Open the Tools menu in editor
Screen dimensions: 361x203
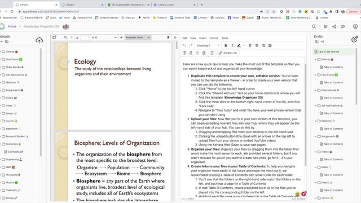(x=224, y=38)
